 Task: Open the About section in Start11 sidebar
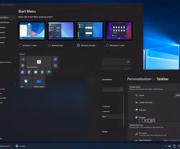point(2,43)
